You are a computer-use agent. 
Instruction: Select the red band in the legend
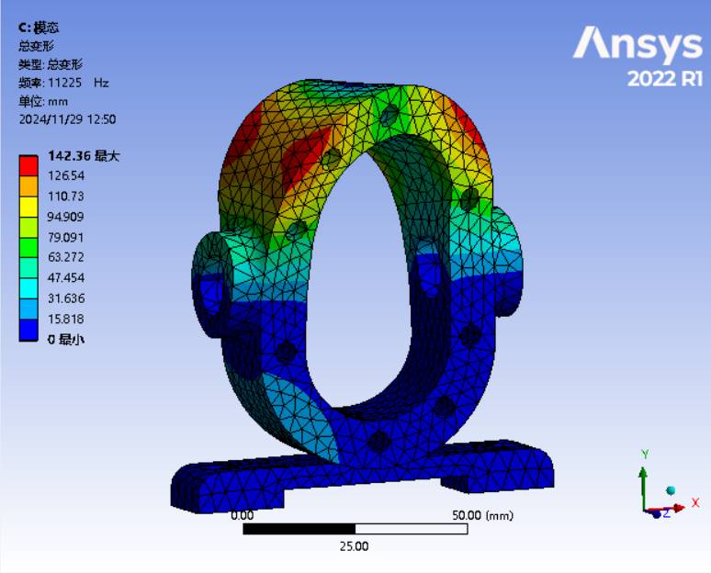(x=29, y=165)
